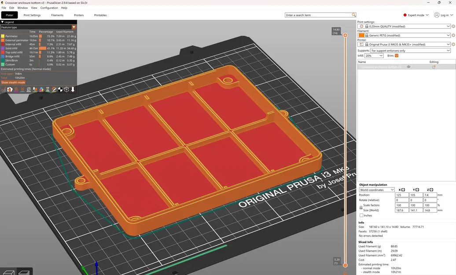This screenshot has height=275, width=456.
Task: Toggle the Brim checkbox
Action: (x=397, y=55)
